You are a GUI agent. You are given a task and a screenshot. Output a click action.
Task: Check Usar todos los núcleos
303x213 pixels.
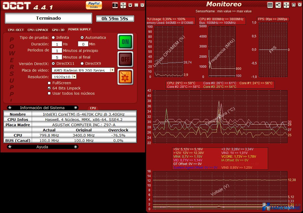click(x=49, y=93)
